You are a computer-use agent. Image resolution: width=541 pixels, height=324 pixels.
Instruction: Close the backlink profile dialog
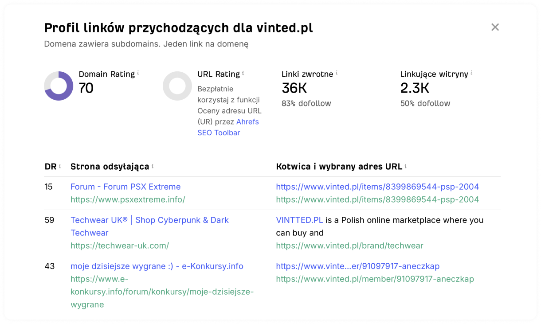pyautogui.click(x=495, y=27)
